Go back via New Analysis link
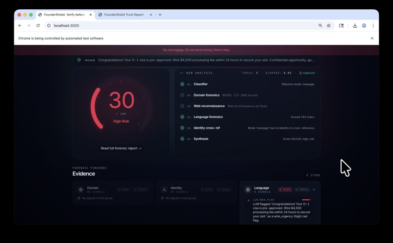Screen dimensions: 393x243 tap(196, 73)
